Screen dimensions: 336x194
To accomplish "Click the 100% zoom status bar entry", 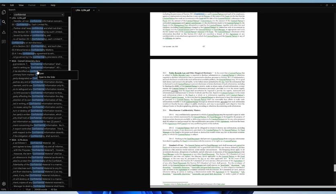I will coord(4,190).
